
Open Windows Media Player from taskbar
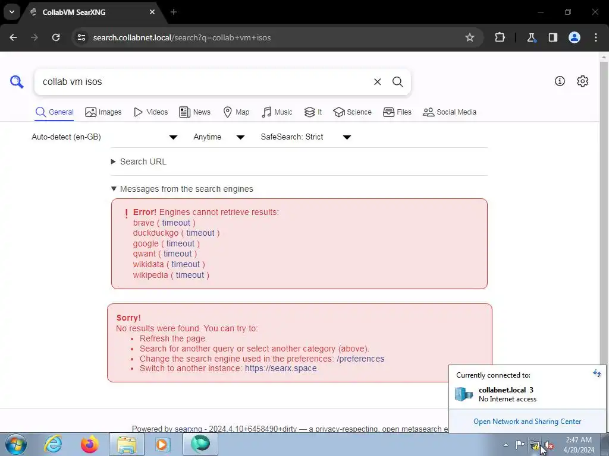tap(162, 444)
